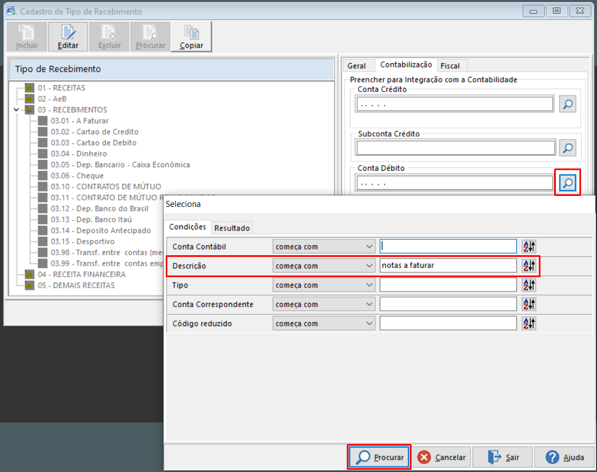Click Procurar button in Seleciona dialog
The width and height of the screenshot is (597, 472).
pos(379,457)
